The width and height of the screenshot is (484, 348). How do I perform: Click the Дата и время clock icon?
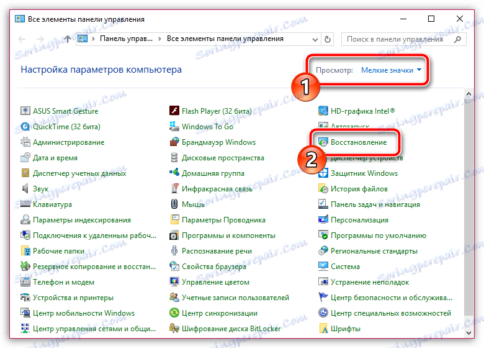pyautogui.click(x=25, y=158)
